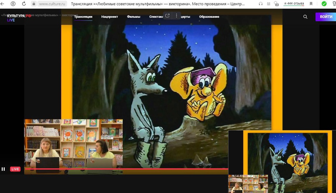
Task: Open the video three-dots options menu
Action: pos(176,16)
